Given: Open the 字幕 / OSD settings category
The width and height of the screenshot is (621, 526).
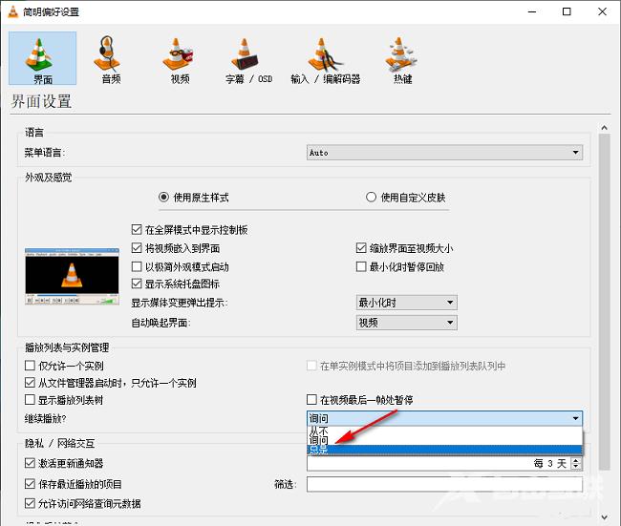Looking at the screenshot, I should (248, 59).
